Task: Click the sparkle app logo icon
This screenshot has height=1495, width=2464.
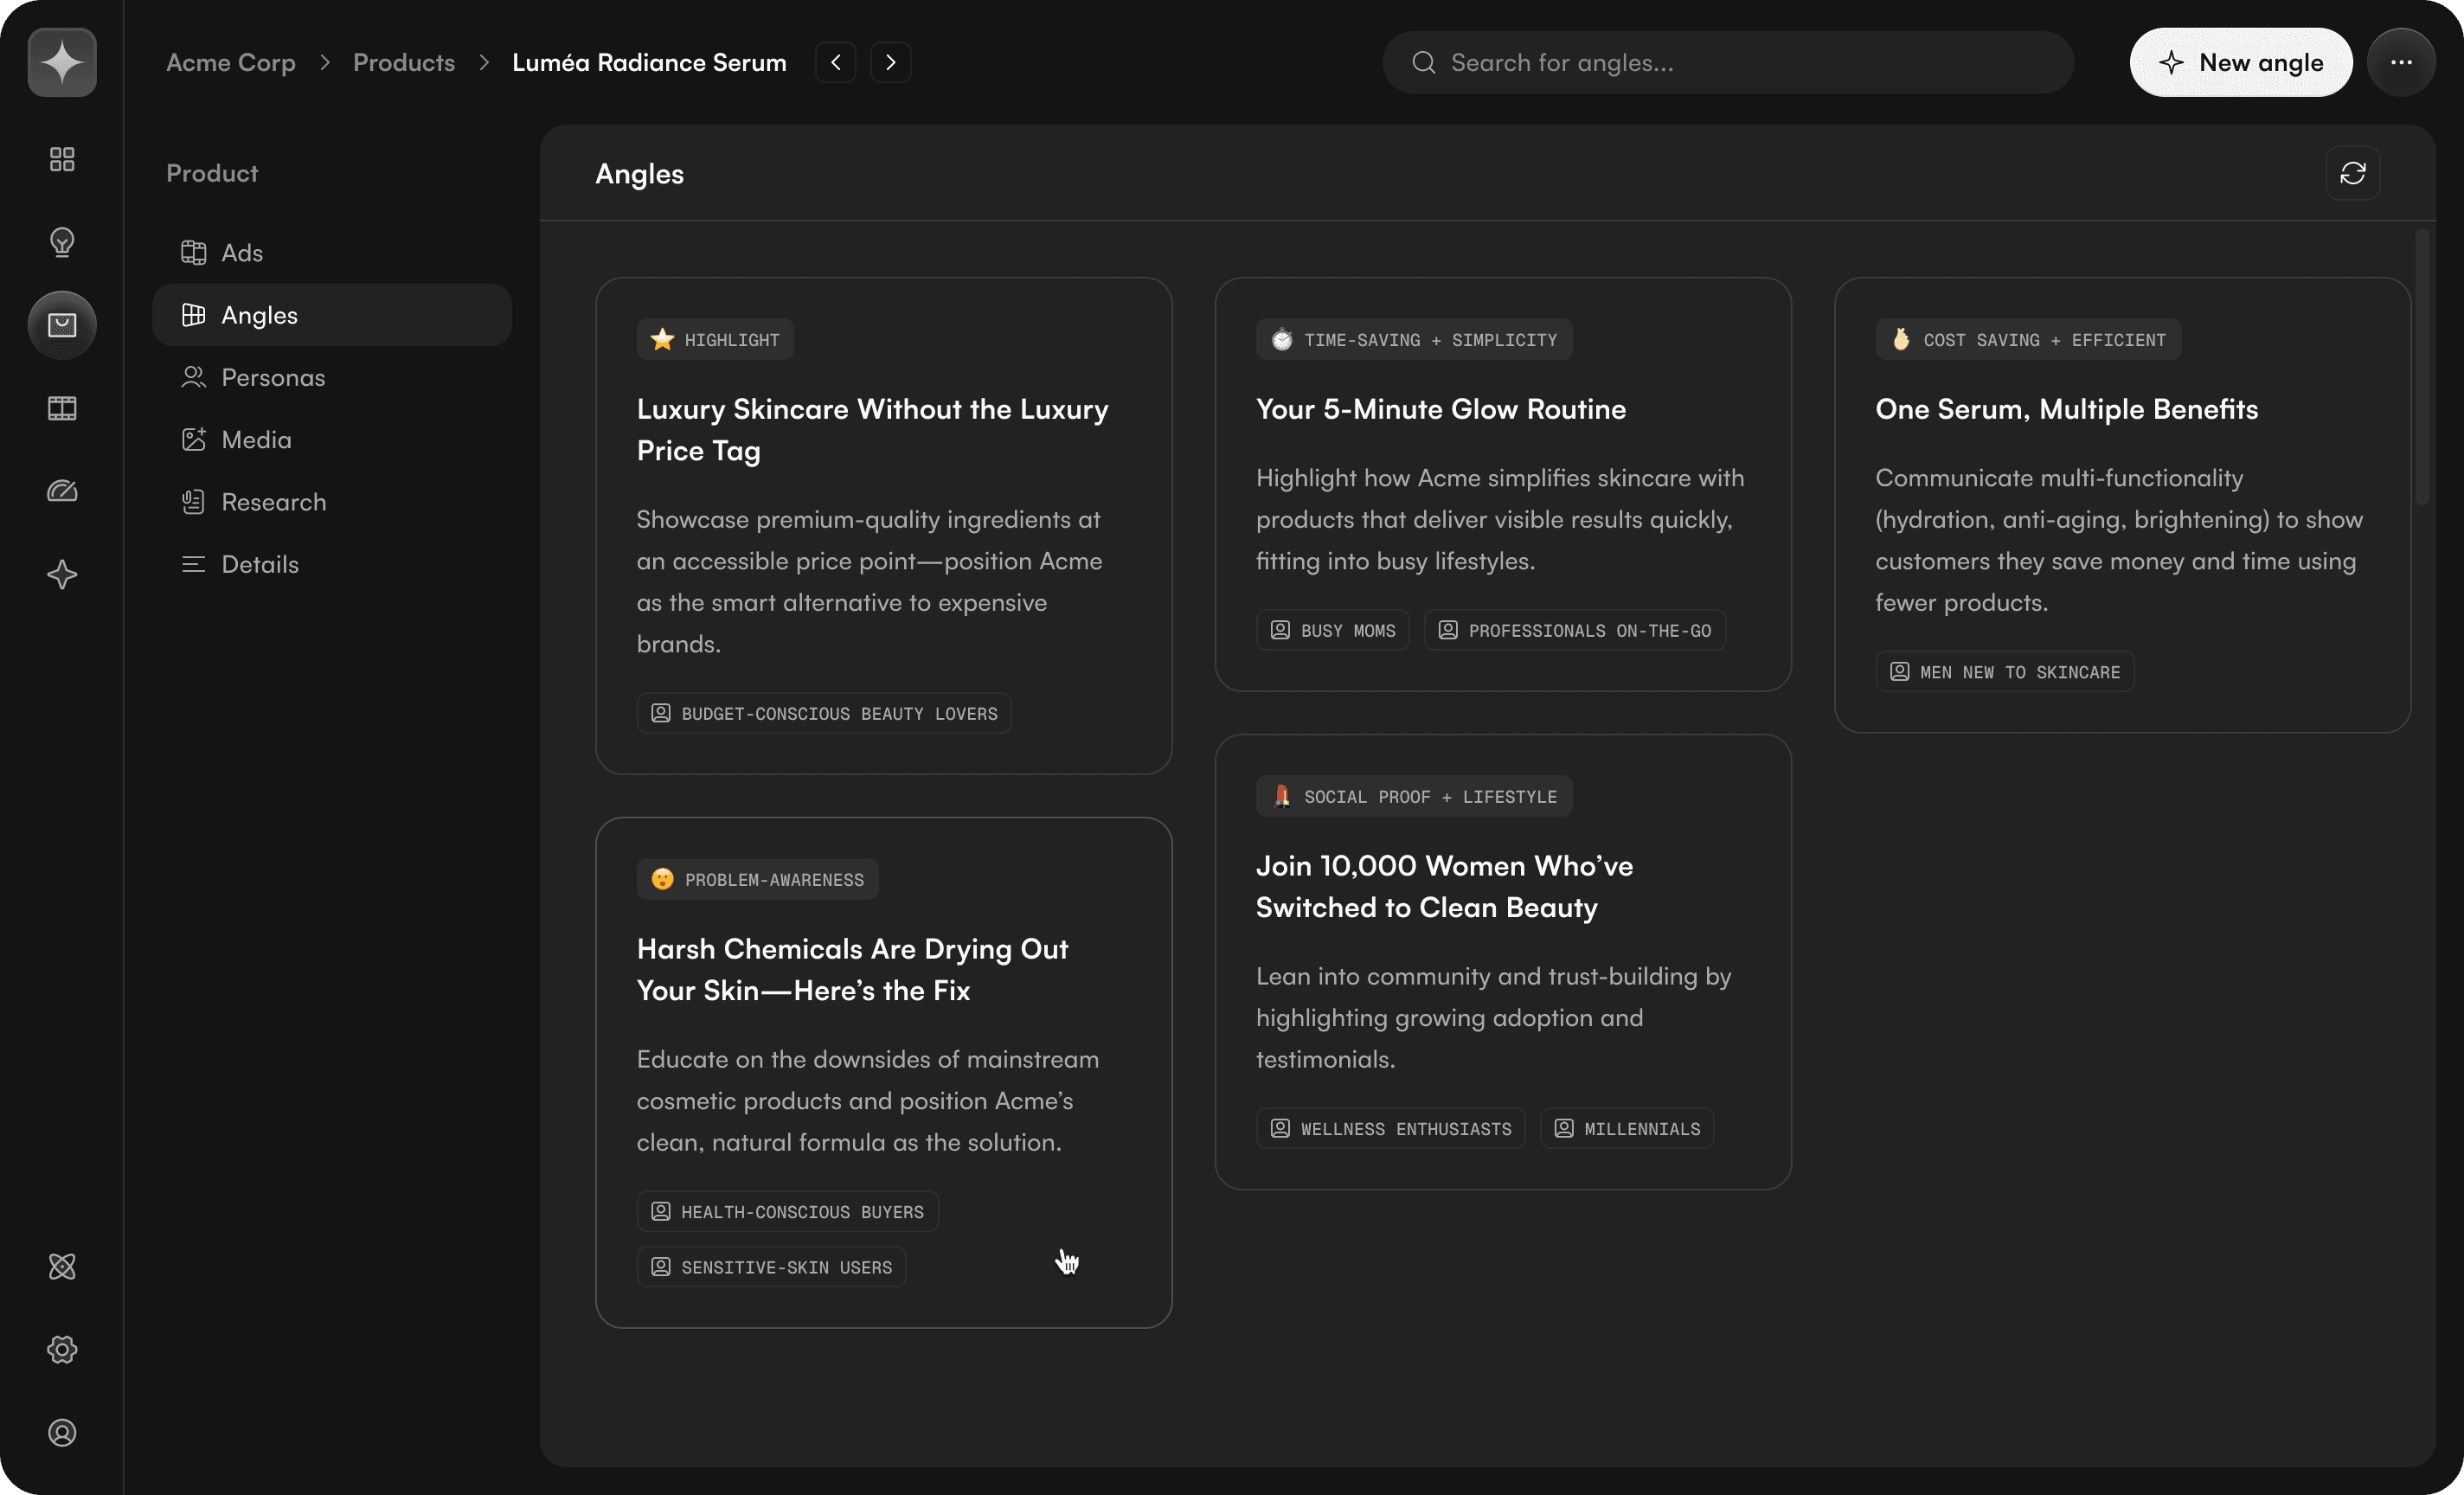Action: click(x=62, y=62)
